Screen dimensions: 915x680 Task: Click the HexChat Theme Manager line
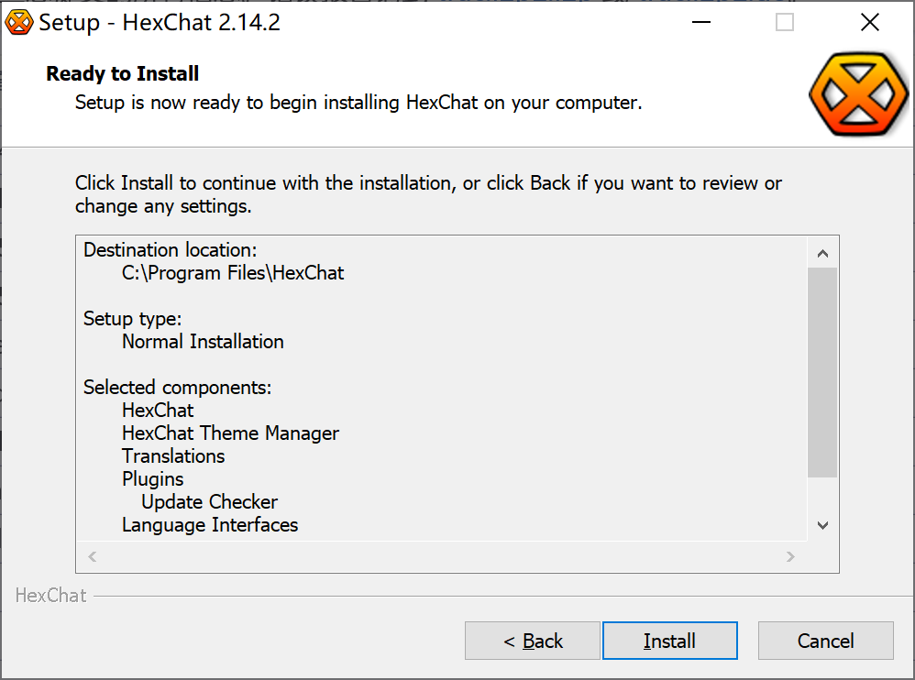click(230, 433)
